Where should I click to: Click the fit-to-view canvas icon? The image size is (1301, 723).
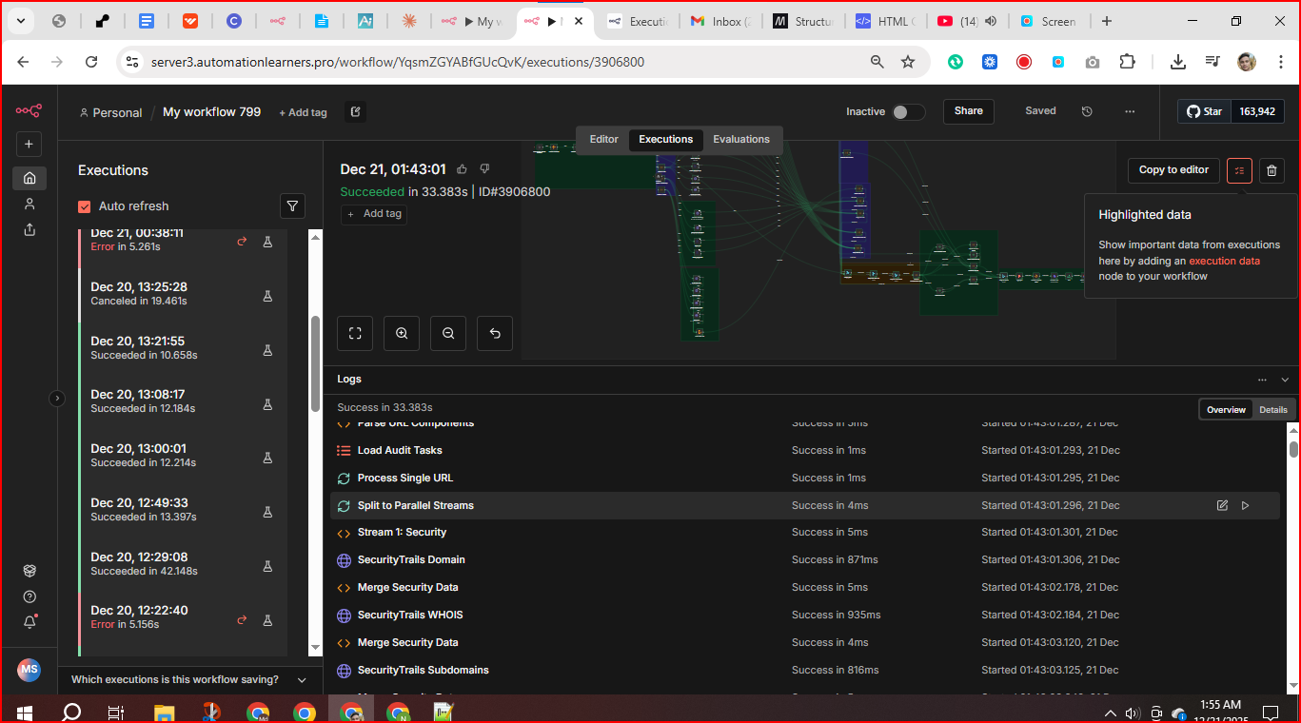tap(355, 333)
